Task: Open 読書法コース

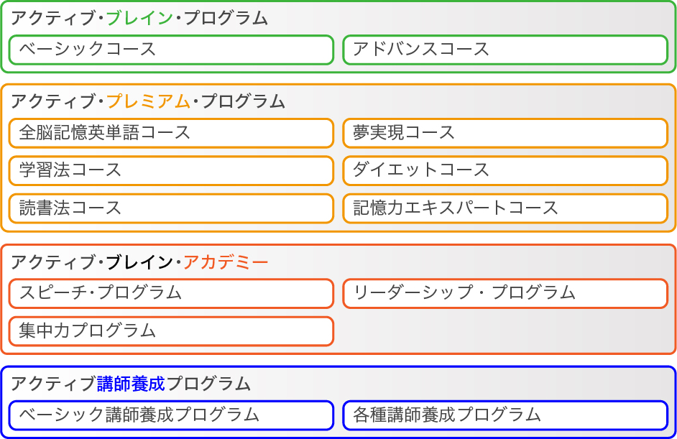Action: pos(172,209)
